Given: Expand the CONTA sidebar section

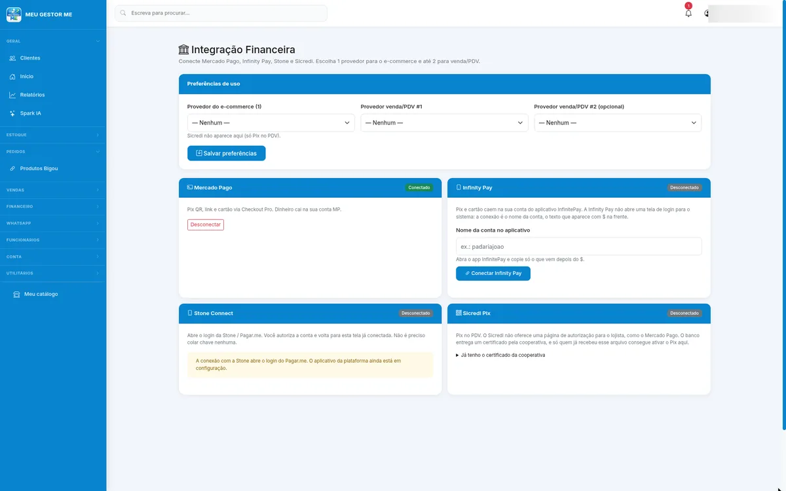Looking at the screenshot, I should (53, 257).
